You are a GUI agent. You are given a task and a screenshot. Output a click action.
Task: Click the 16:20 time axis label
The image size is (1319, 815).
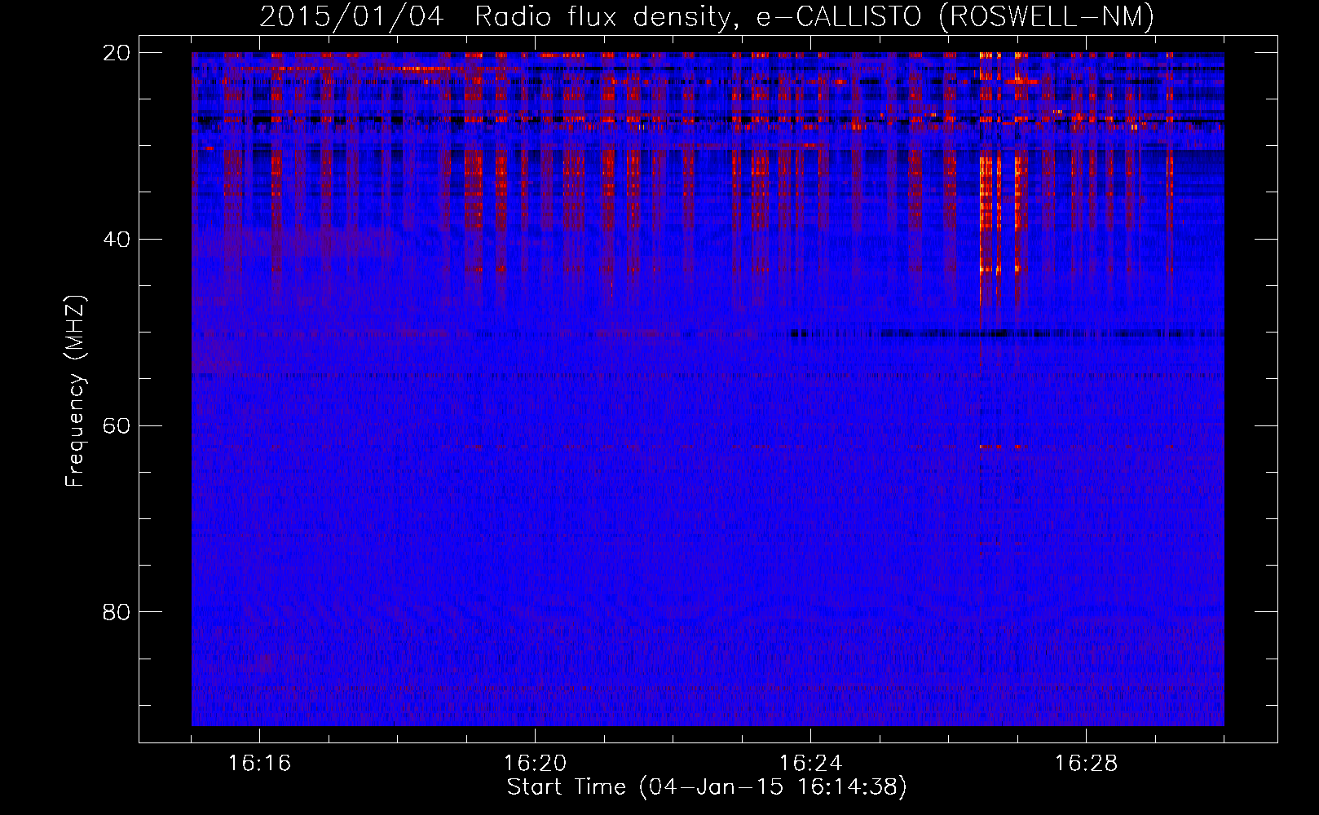pyautogui.click(x=535, y=764)
